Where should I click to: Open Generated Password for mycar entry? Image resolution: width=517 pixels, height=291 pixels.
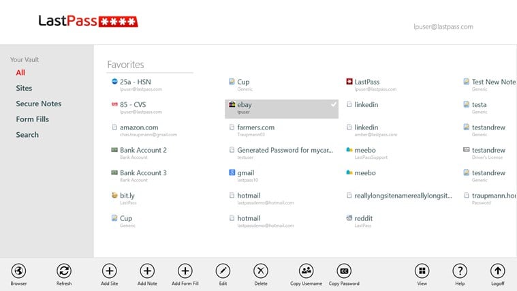point(281,153)
